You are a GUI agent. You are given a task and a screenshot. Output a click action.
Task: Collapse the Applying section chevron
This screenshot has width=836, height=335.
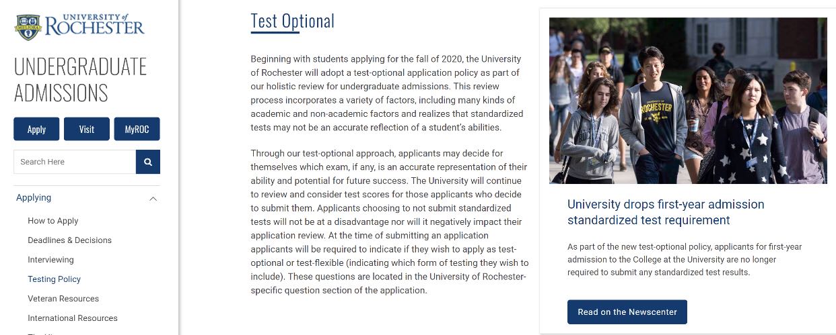tap(153, 199)
